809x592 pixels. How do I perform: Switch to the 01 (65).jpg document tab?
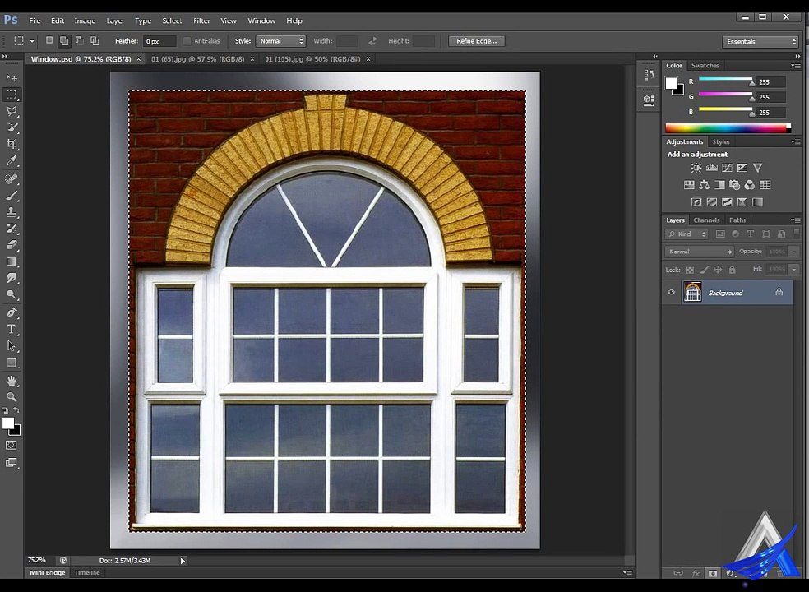197,59
